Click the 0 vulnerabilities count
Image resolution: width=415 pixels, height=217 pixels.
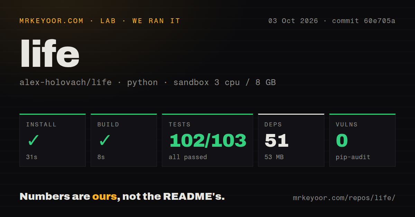click(342, 141)
